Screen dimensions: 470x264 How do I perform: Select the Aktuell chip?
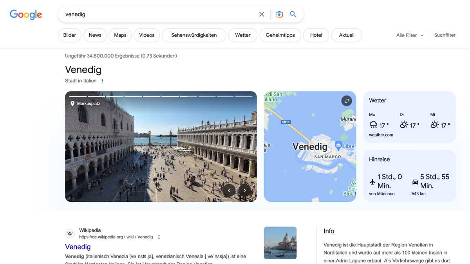pos(347,35)
